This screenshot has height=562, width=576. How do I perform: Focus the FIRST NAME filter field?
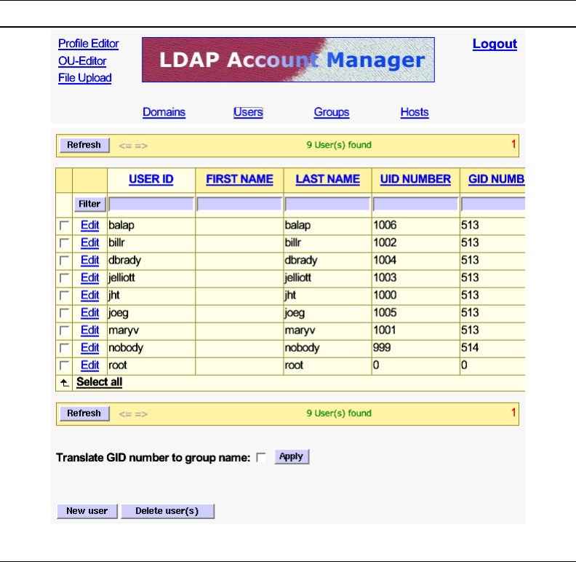coord(239,204)
